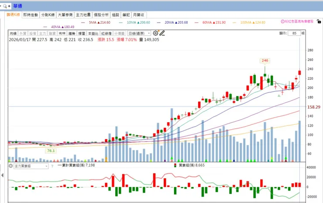Select the pencil drawing tool icon
Image resolution: width=323 pixels, height=203 pixels.
click(162, 33)
